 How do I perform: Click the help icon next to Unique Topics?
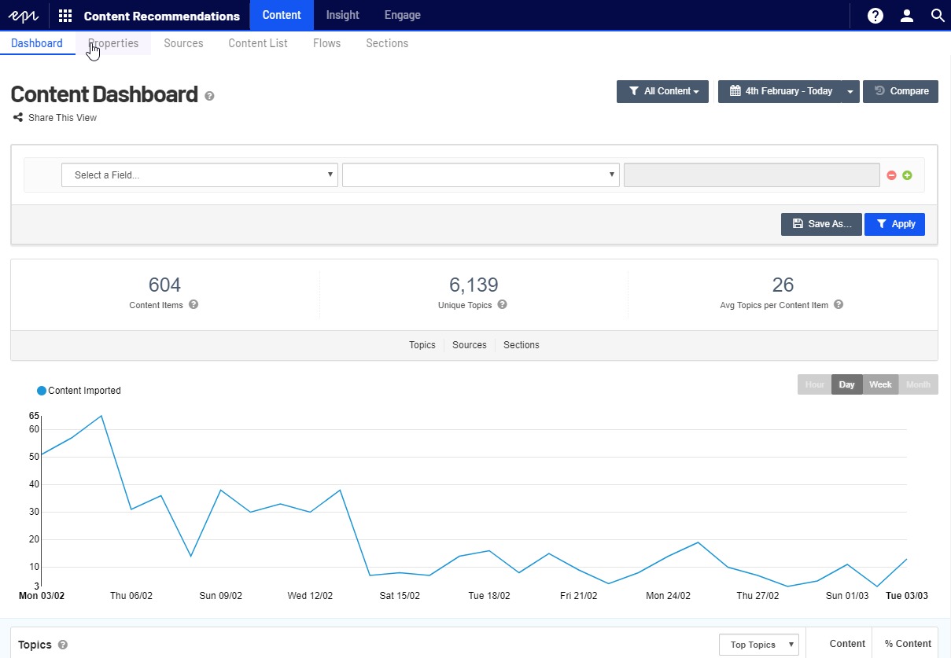click(502, 305)
